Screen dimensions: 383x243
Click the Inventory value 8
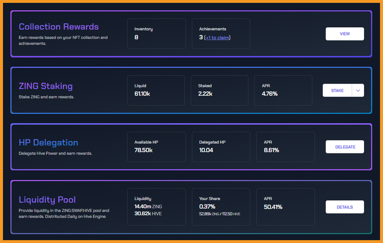coord(136,37)
